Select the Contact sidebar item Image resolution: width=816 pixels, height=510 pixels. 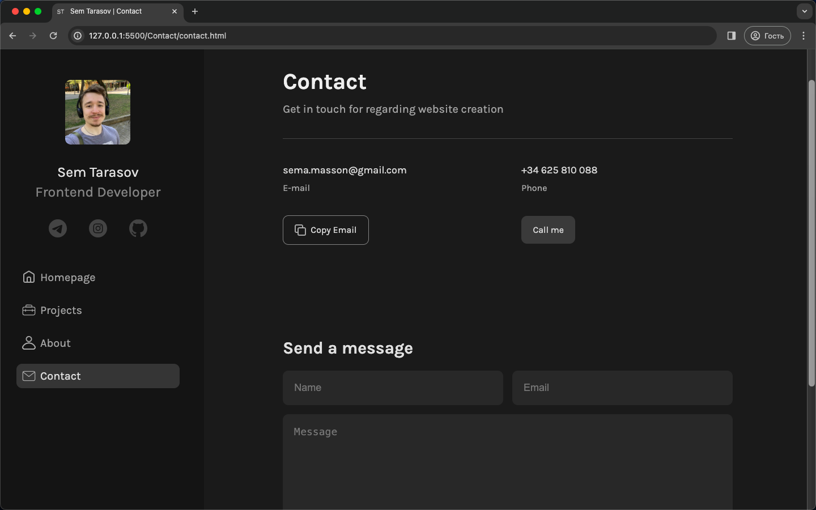pos(98,376)
